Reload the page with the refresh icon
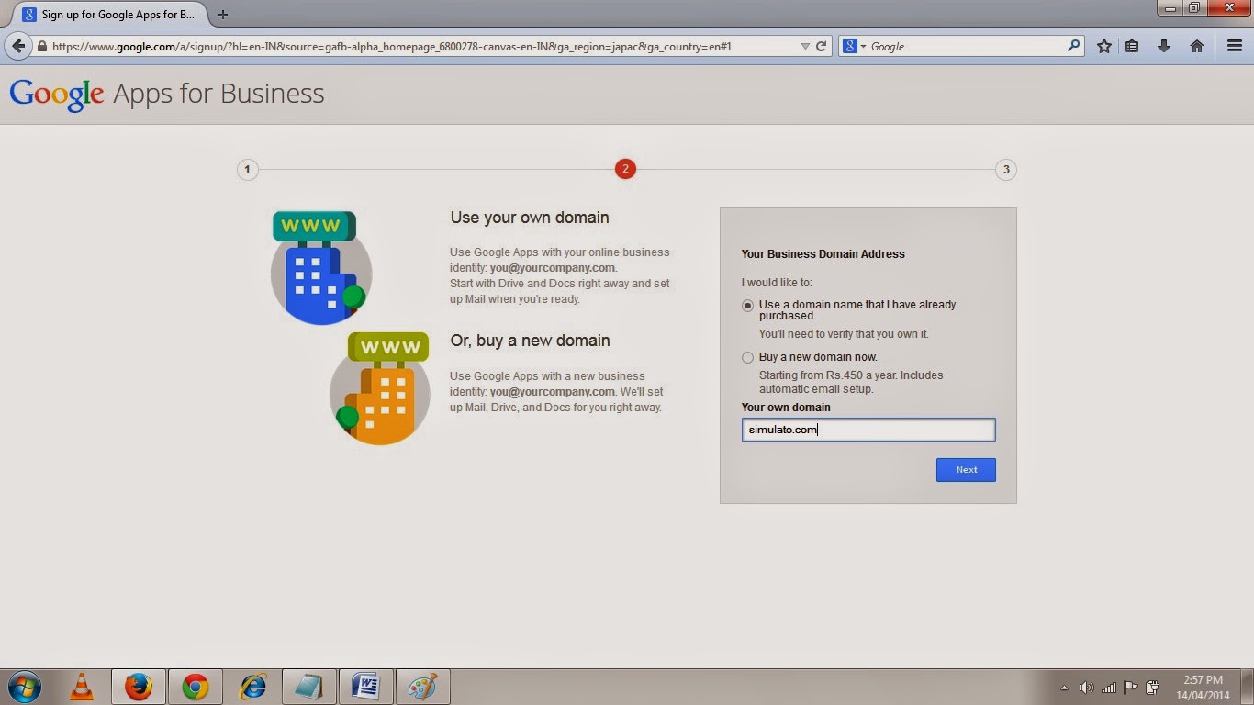The image size is (1254, 705). [x=822, y=46]
